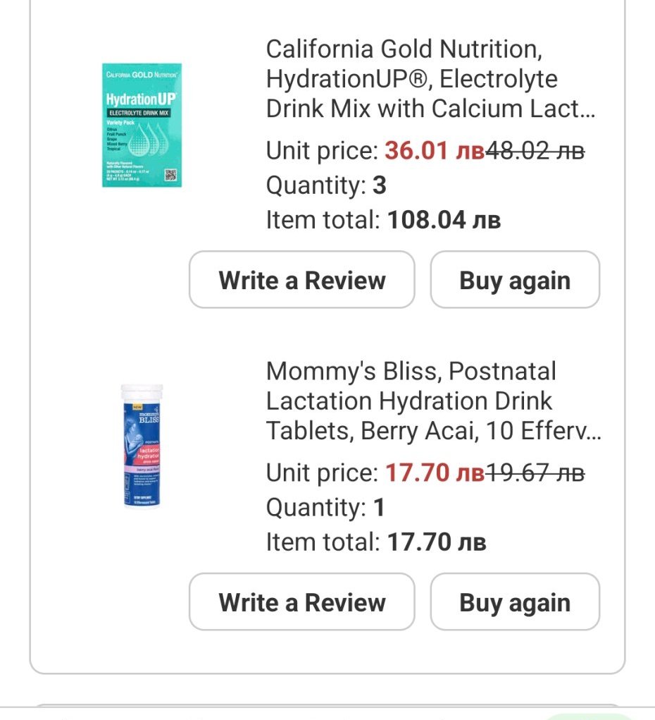
Task: Click the "Unit price:" label for HydrationUP
Action: pos(322,151)
